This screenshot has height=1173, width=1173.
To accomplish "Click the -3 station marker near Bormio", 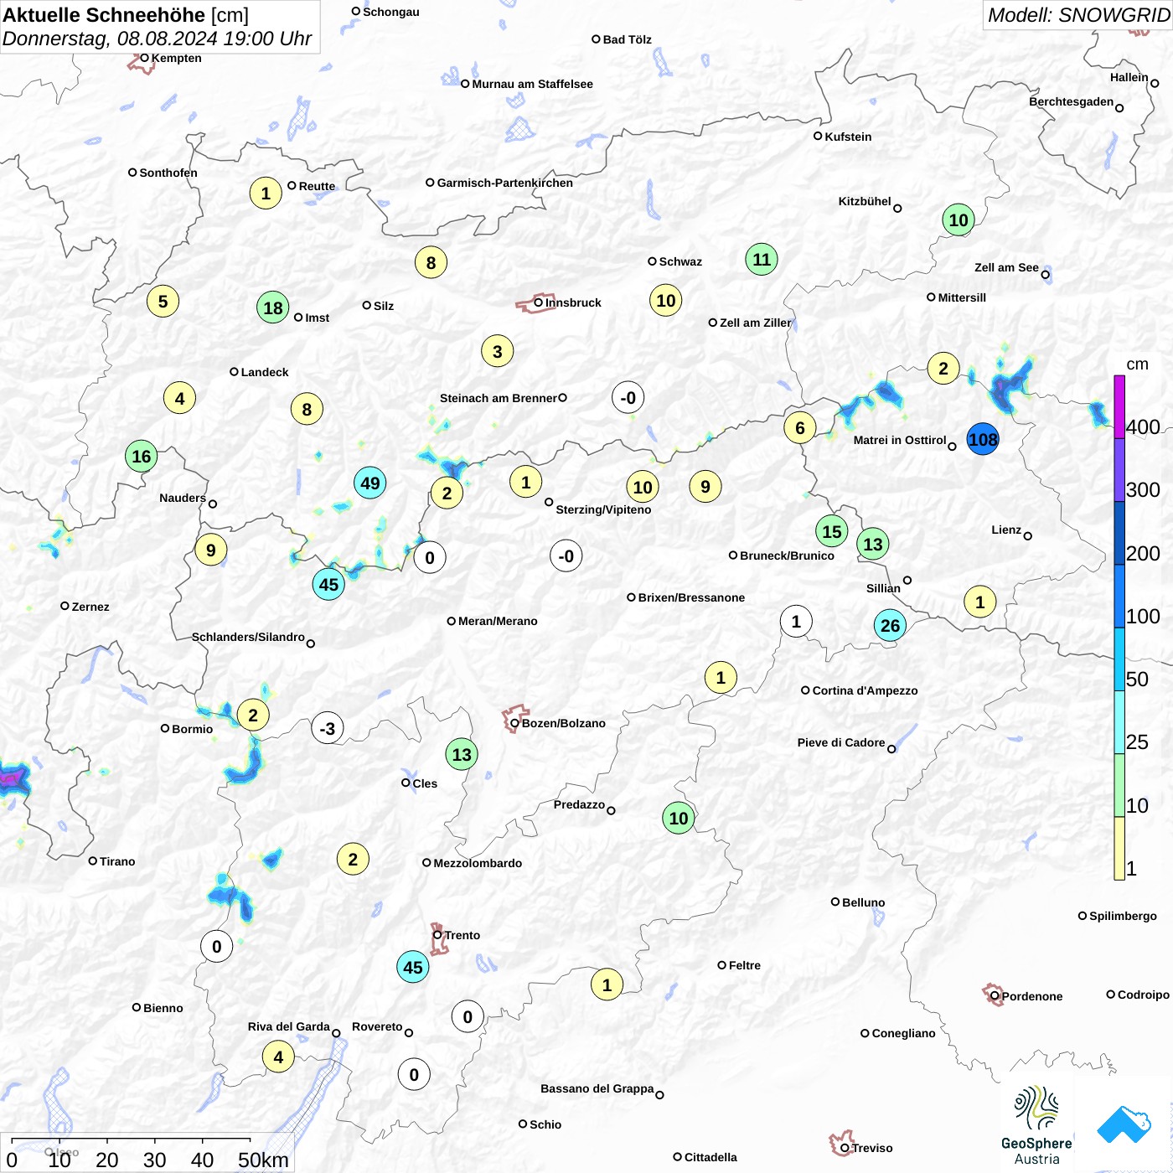I will click(x=328, y=728).
